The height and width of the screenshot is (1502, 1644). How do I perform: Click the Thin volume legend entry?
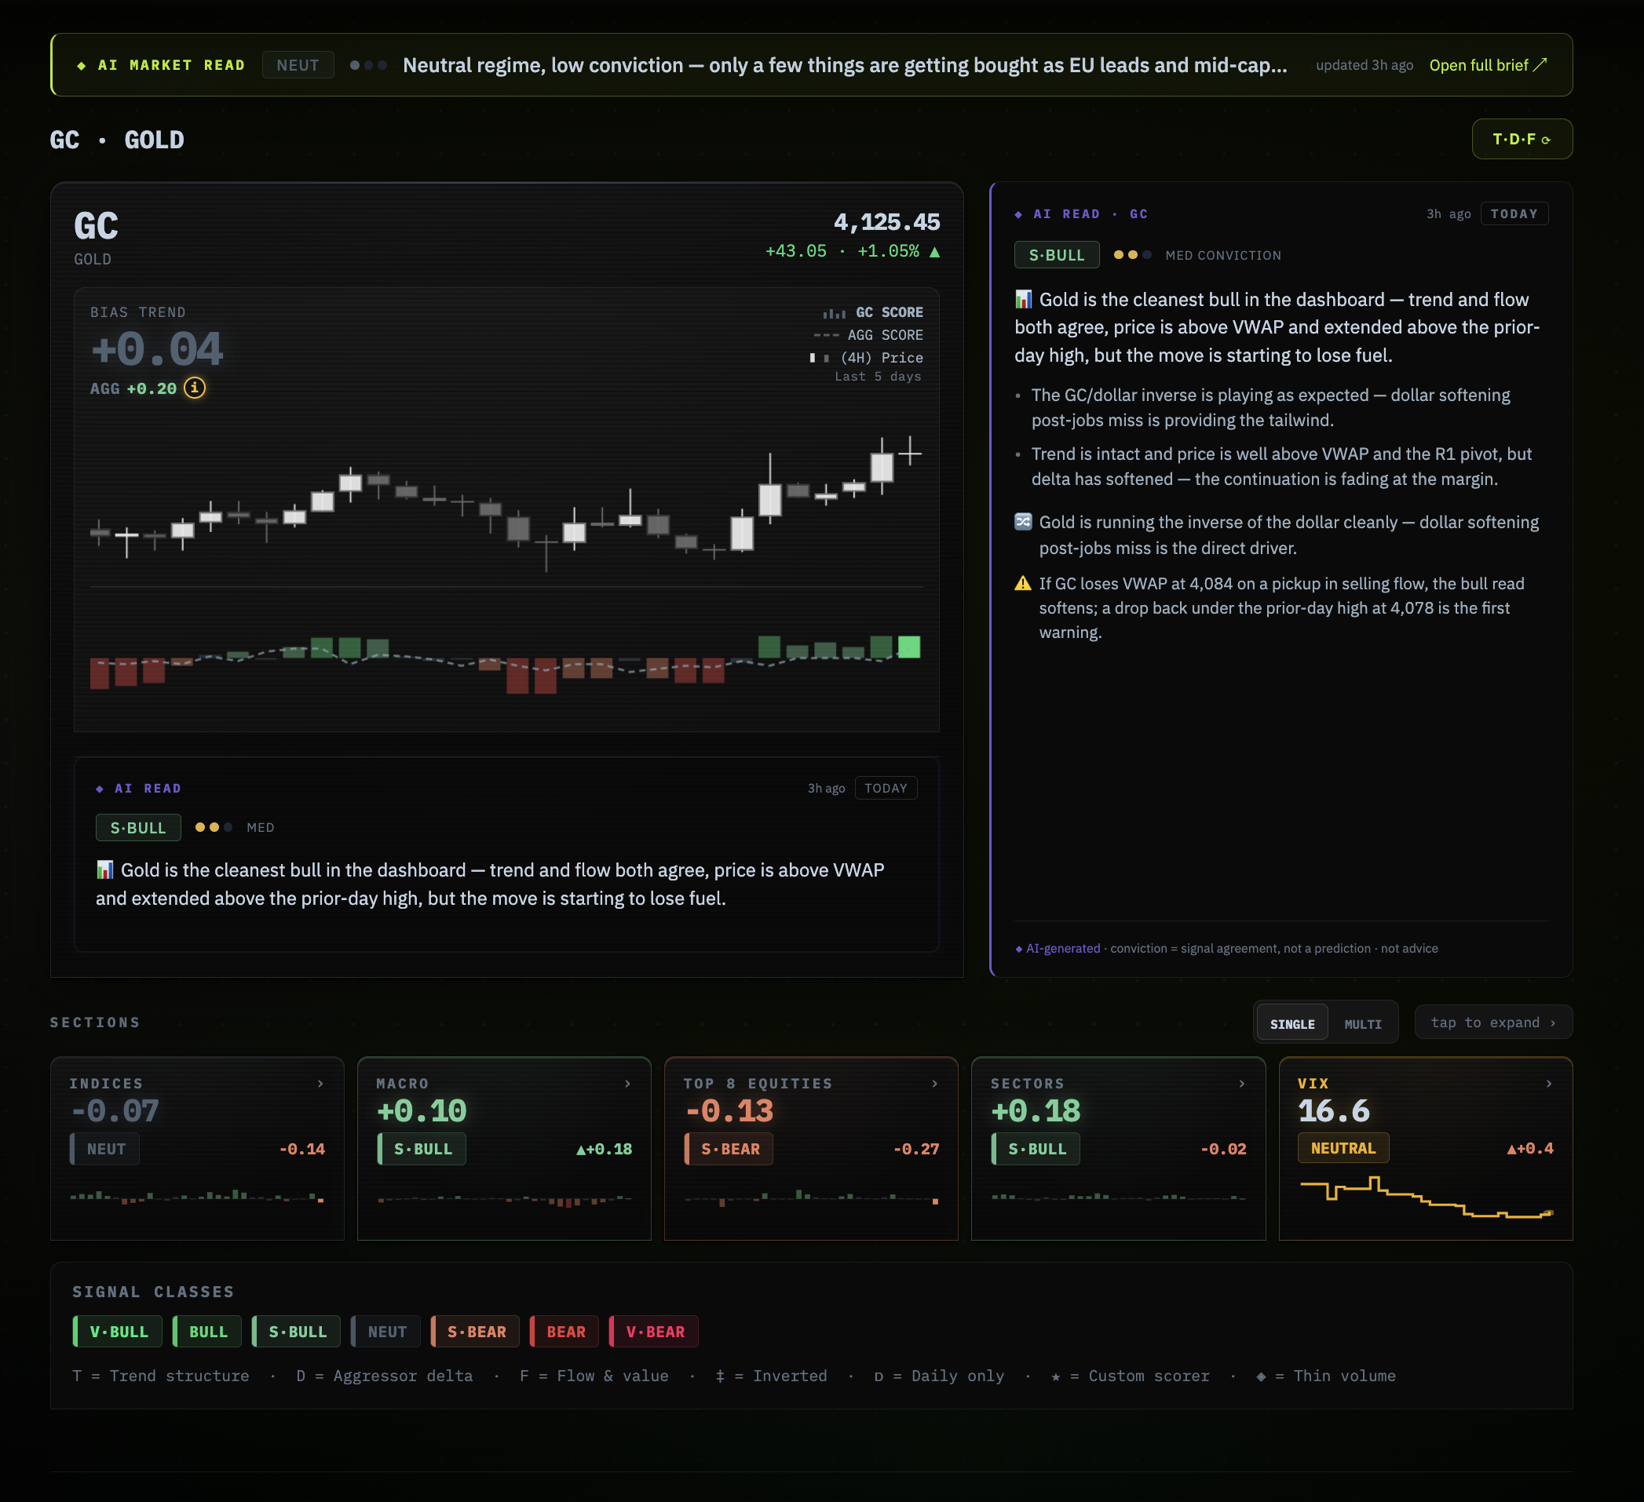[x=1327, y=1376]
